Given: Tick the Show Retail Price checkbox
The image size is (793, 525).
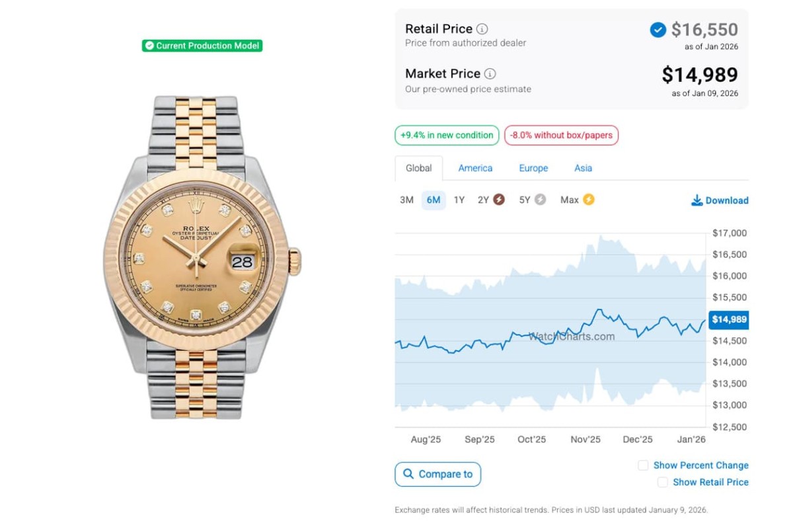Looking at the screenshot, I should pyautogui.click(x=662, y=483).
